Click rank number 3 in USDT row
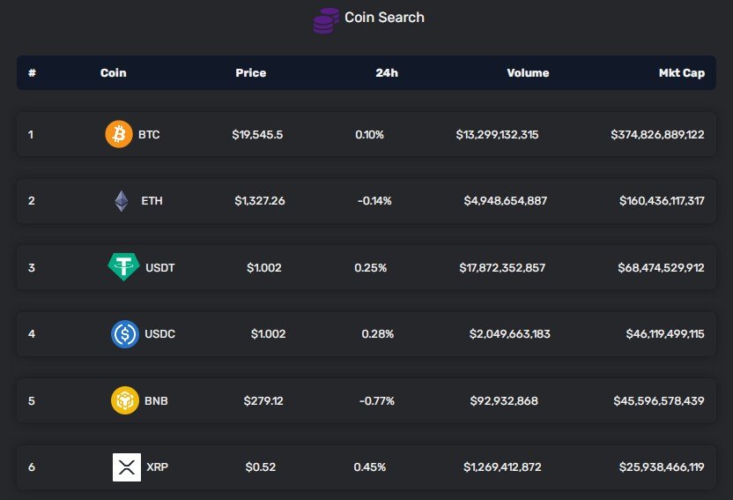 click(32, 267)
